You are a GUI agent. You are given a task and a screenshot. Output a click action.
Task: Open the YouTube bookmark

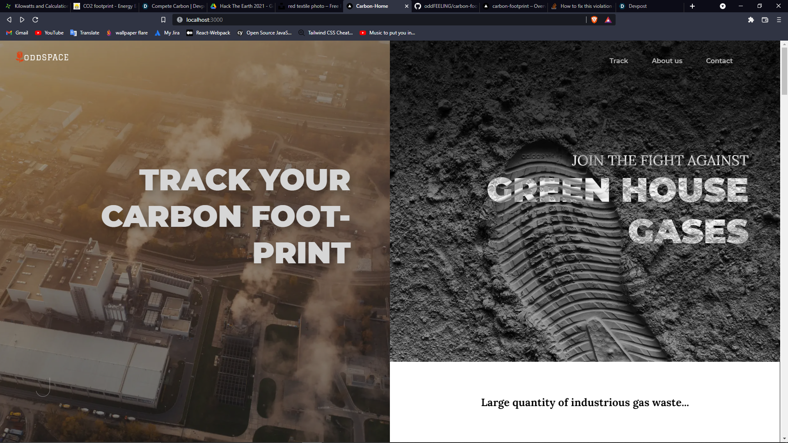tap(49, 33)
